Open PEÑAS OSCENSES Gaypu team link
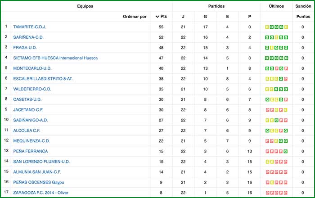 pos(39,182)
